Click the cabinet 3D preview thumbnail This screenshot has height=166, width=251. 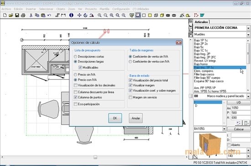[x=210, y=145]
